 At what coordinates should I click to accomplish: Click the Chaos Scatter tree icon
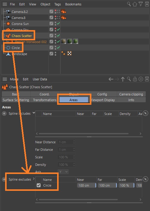click(x=8, y=36)
